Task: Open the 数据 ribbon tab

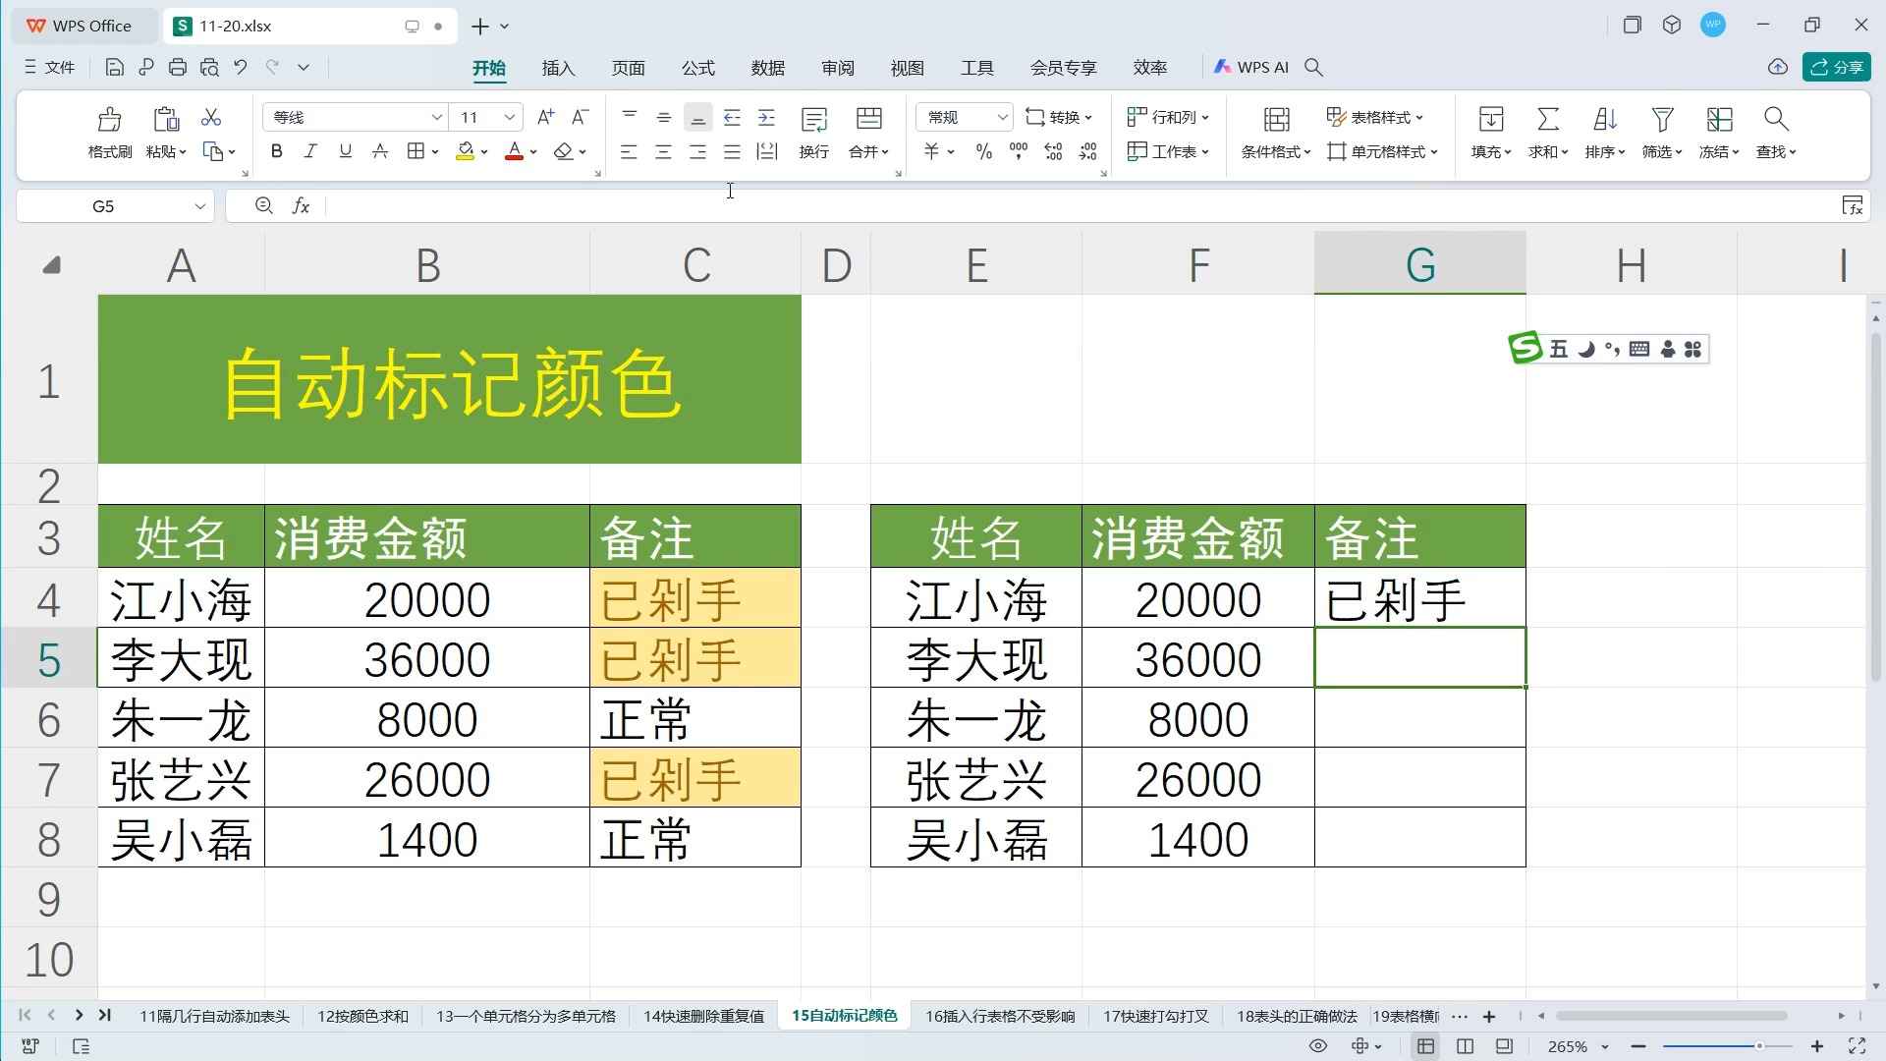Action: [x=768, y=68]
